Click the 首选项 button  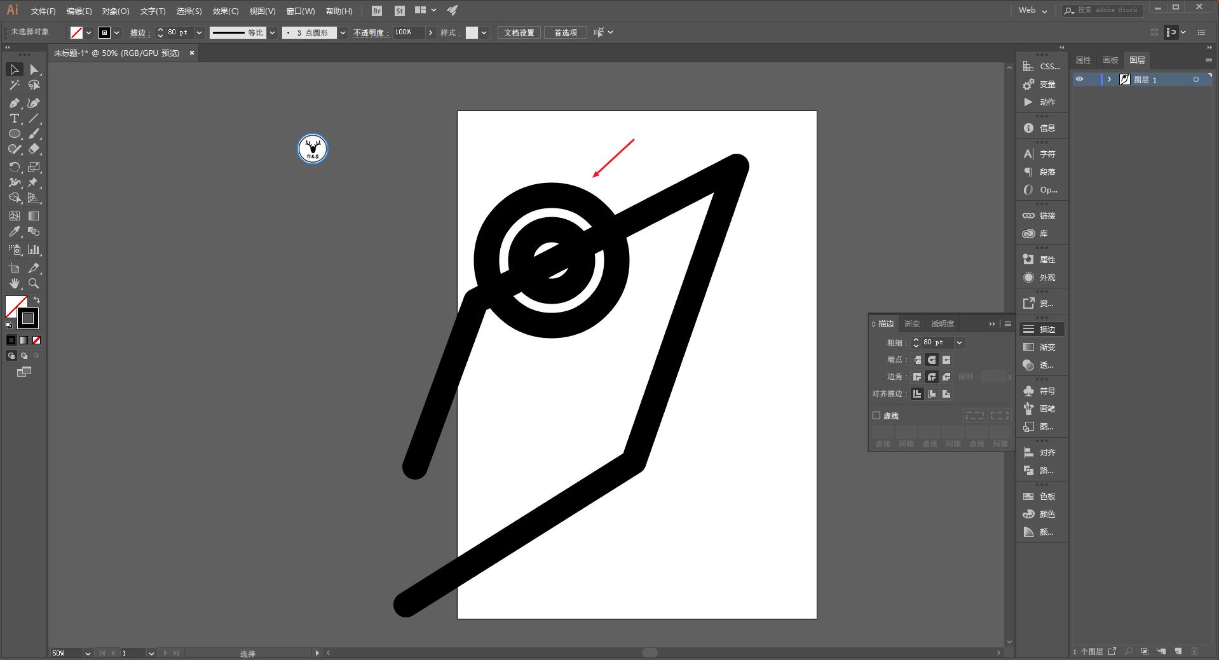(x=565, y=32)
